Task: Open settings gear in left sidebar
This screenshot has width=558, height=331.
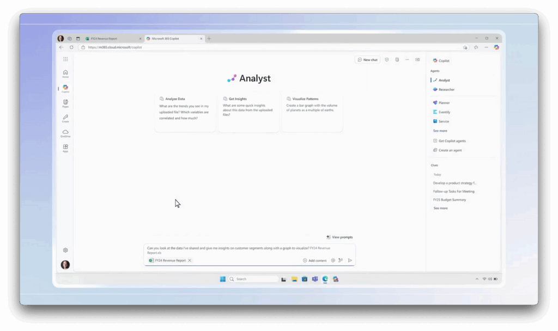Action: click(x=65, y=250)
